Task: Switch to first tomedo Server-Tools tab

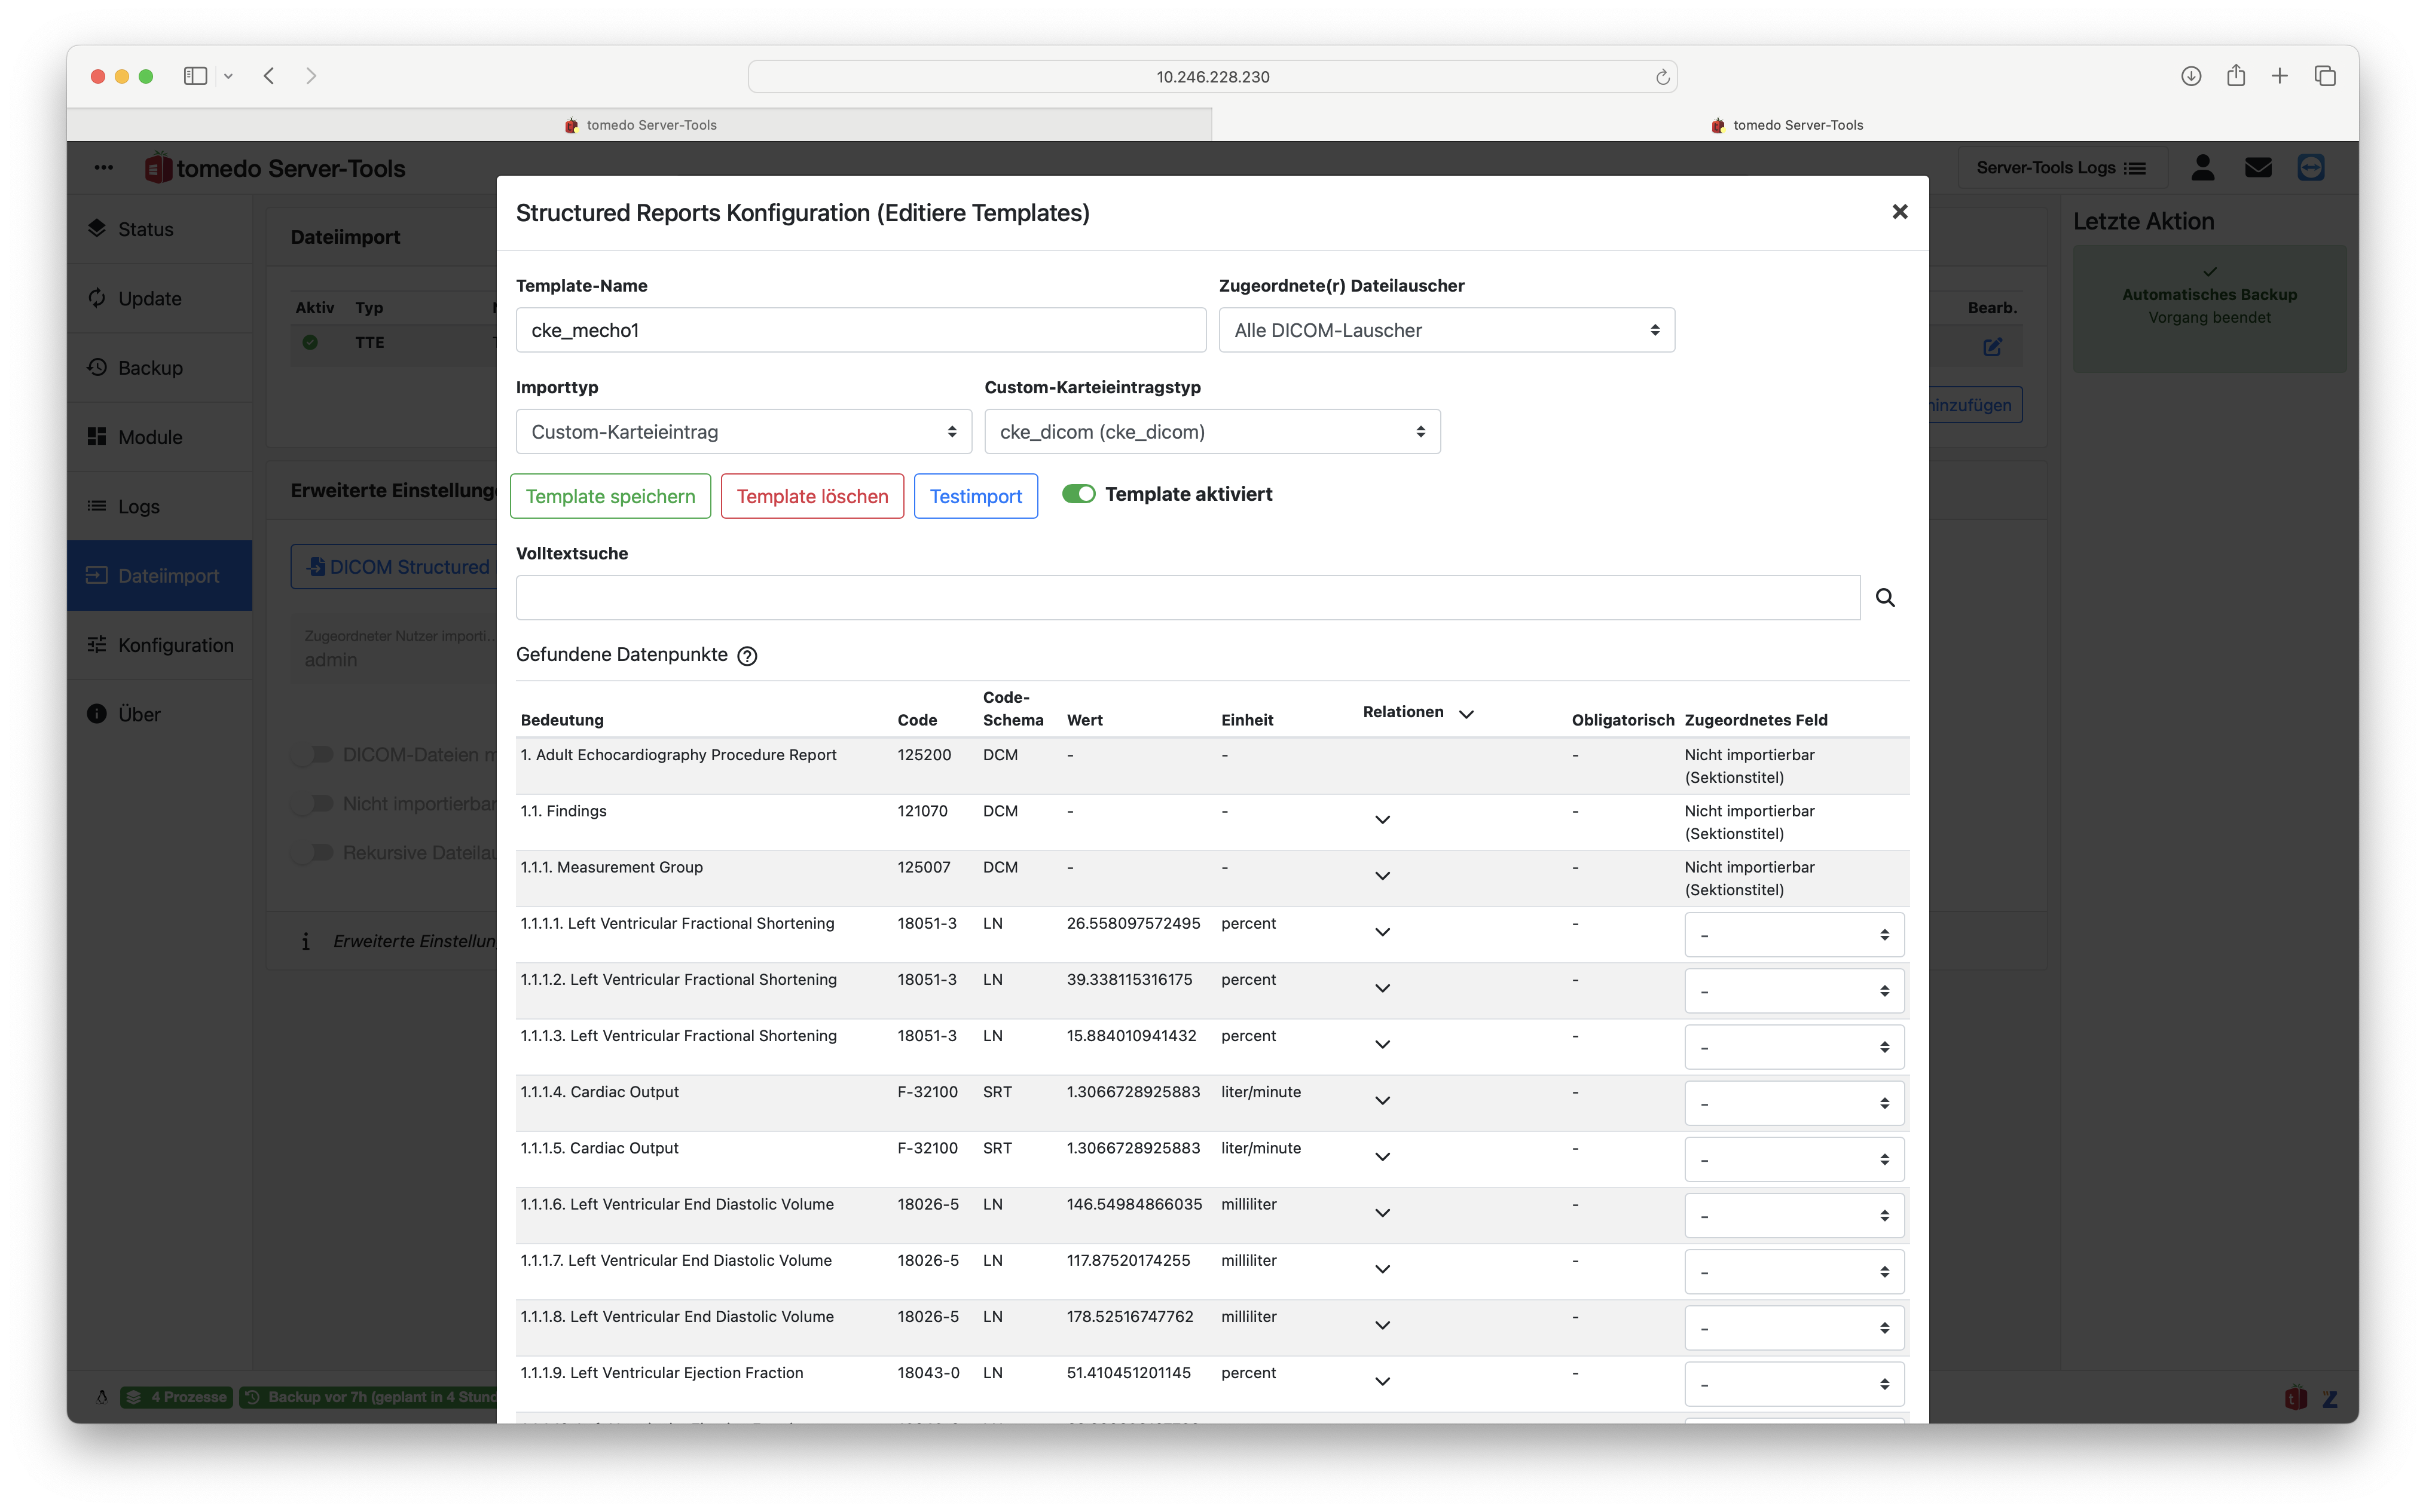Action: pyautogui.click(x=639, y=125)
